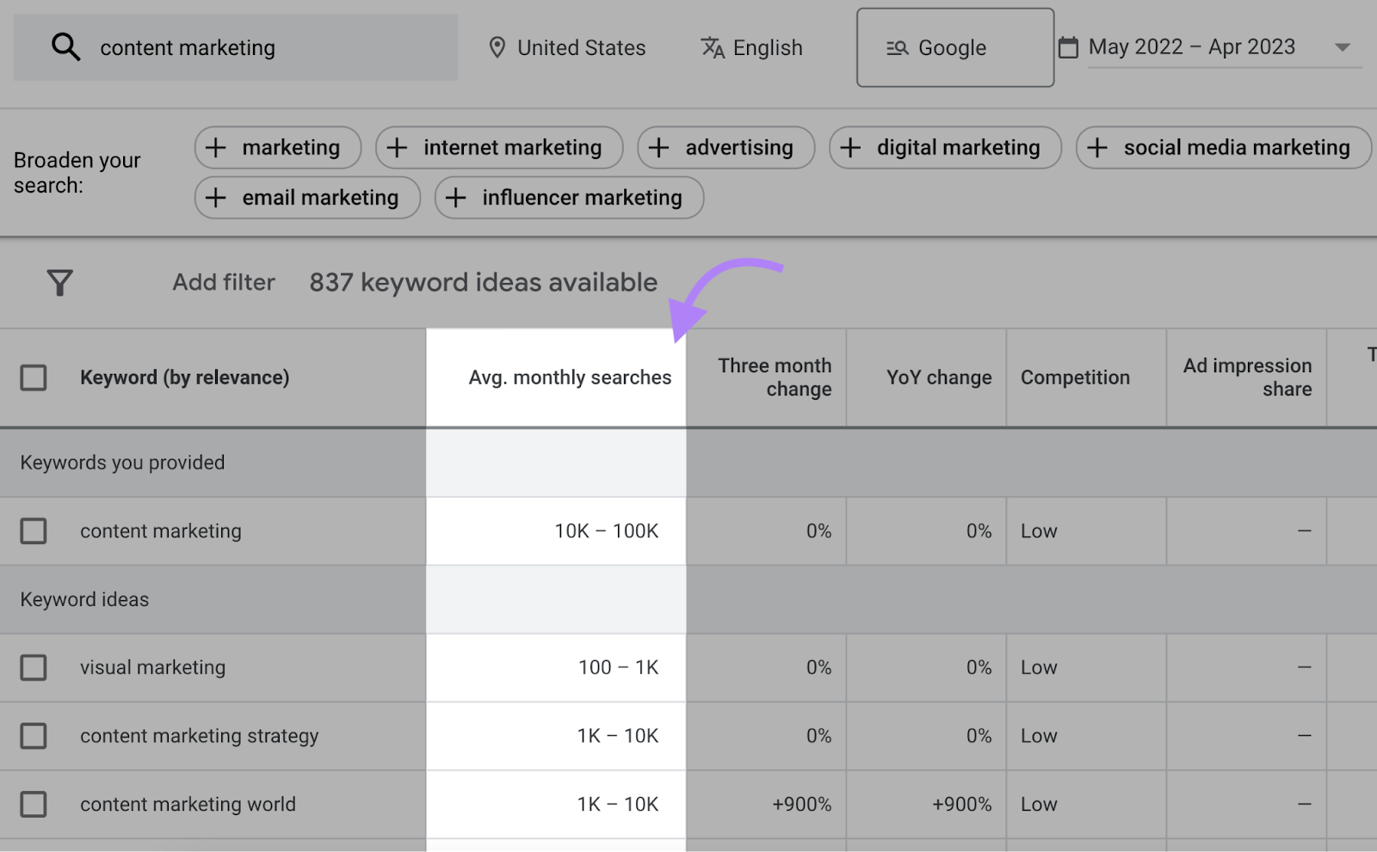1377x852 pixels.
Task: Add digital marketing suggestion chip
Action: coord(945,148)
